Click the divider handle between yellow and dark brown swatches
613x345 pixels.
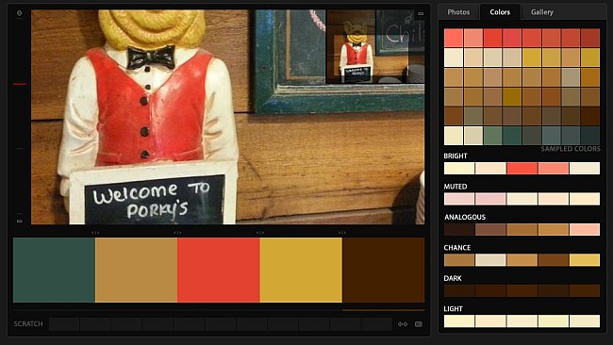pos(342,233)
